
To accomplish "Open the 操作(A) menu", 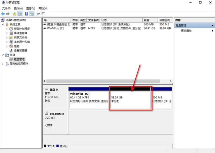I will [x=18, y=8].
